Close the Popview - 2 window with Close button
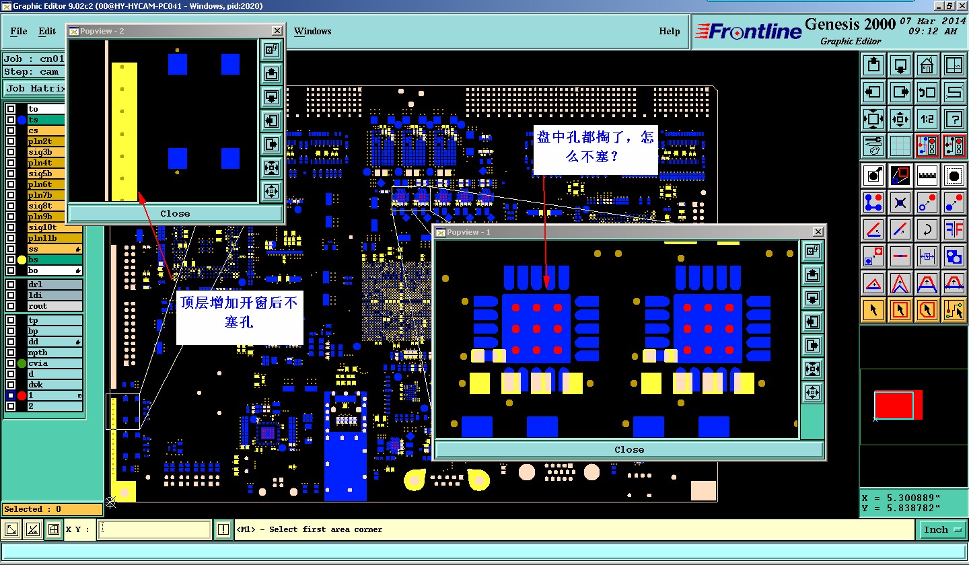 pyautogui.click(x=175, y=214)
